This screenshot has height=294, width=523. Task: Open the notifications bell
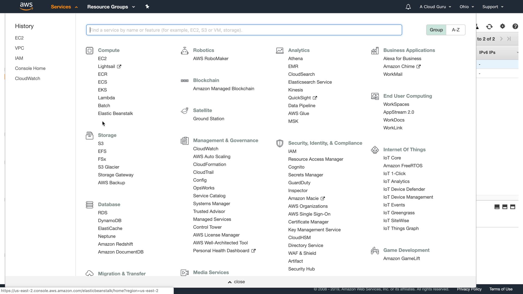(x=408, y=7)
